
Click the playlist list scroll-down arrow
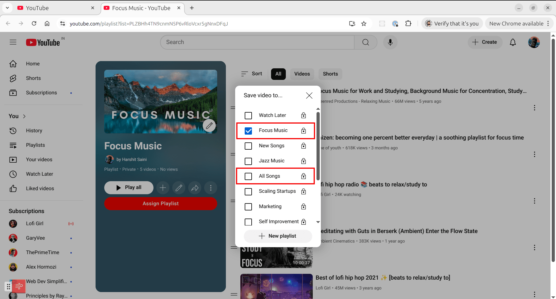318,222
